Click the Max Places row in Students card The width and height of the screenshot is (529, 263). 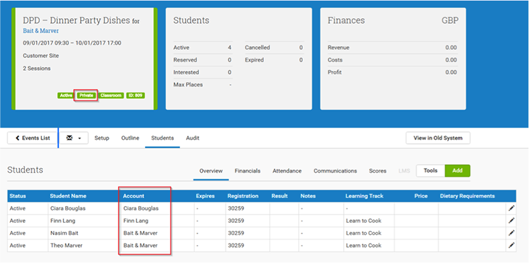click(x=203, y=84)
